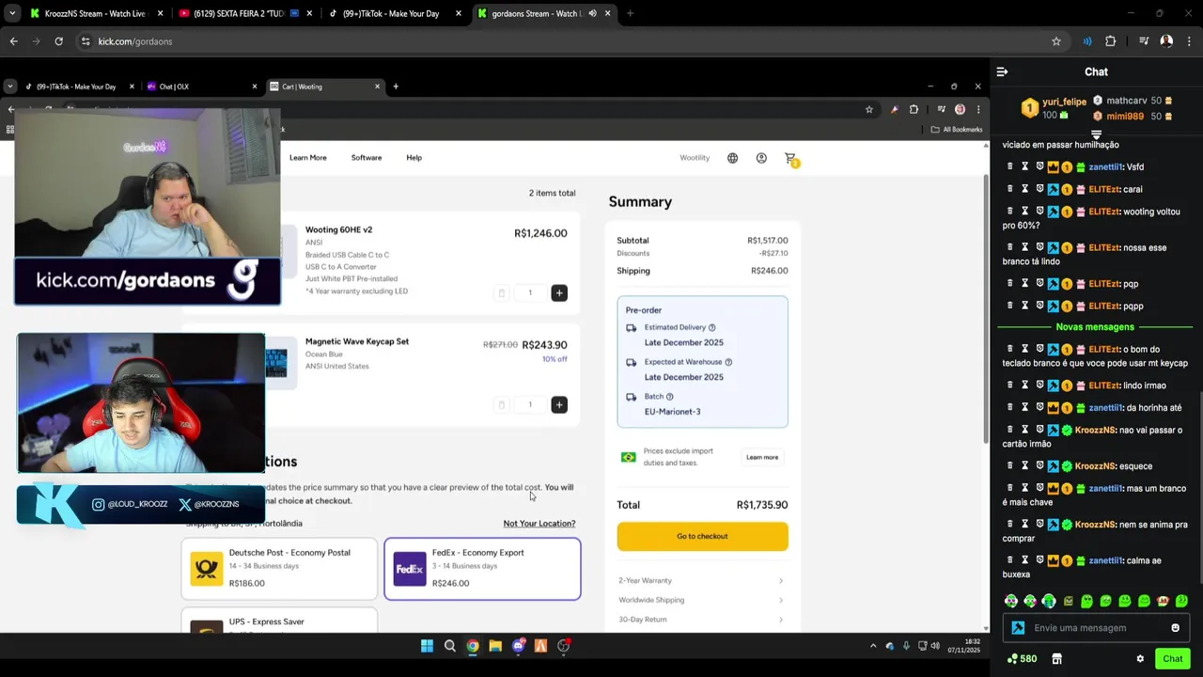Click the Estimated Delivery help icon

(711, 327)
